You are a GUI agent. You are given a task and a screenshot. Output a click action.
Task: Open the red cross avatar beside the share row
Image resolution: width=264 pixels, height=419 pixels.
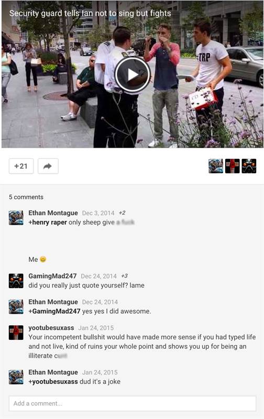point(232,166)
